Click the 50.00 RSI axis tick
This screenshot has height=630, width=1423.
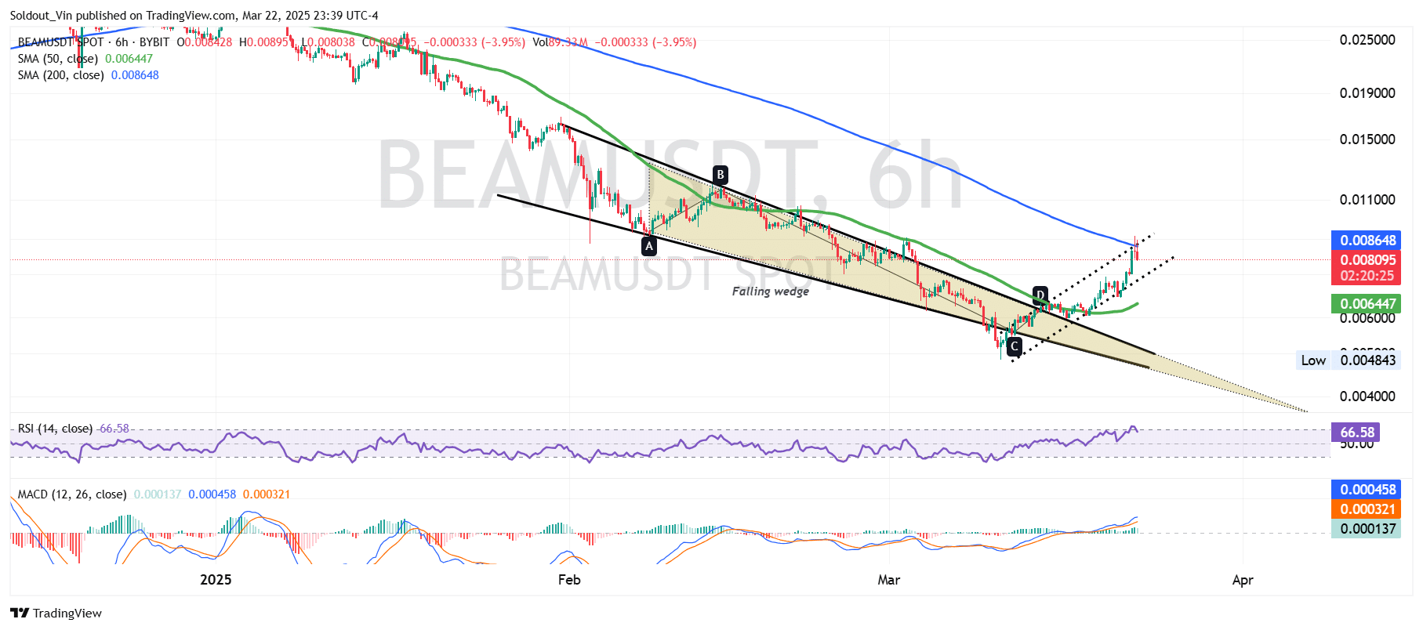coord(1356,445)
